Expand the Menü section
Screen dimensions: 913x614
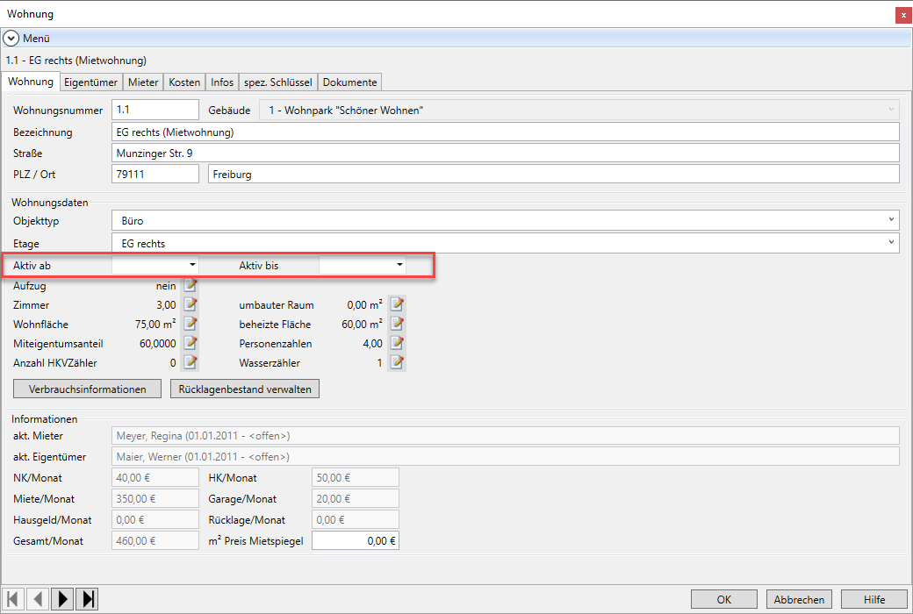pyautogui.click(x=11, y=39)
